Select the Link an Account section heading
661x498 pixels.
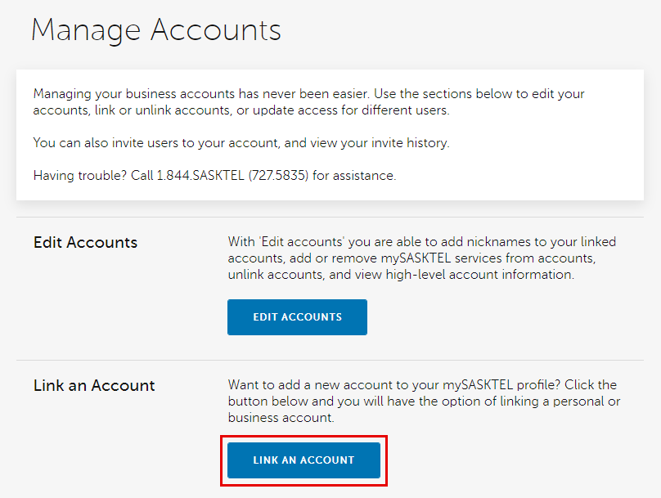coord(93,385)
